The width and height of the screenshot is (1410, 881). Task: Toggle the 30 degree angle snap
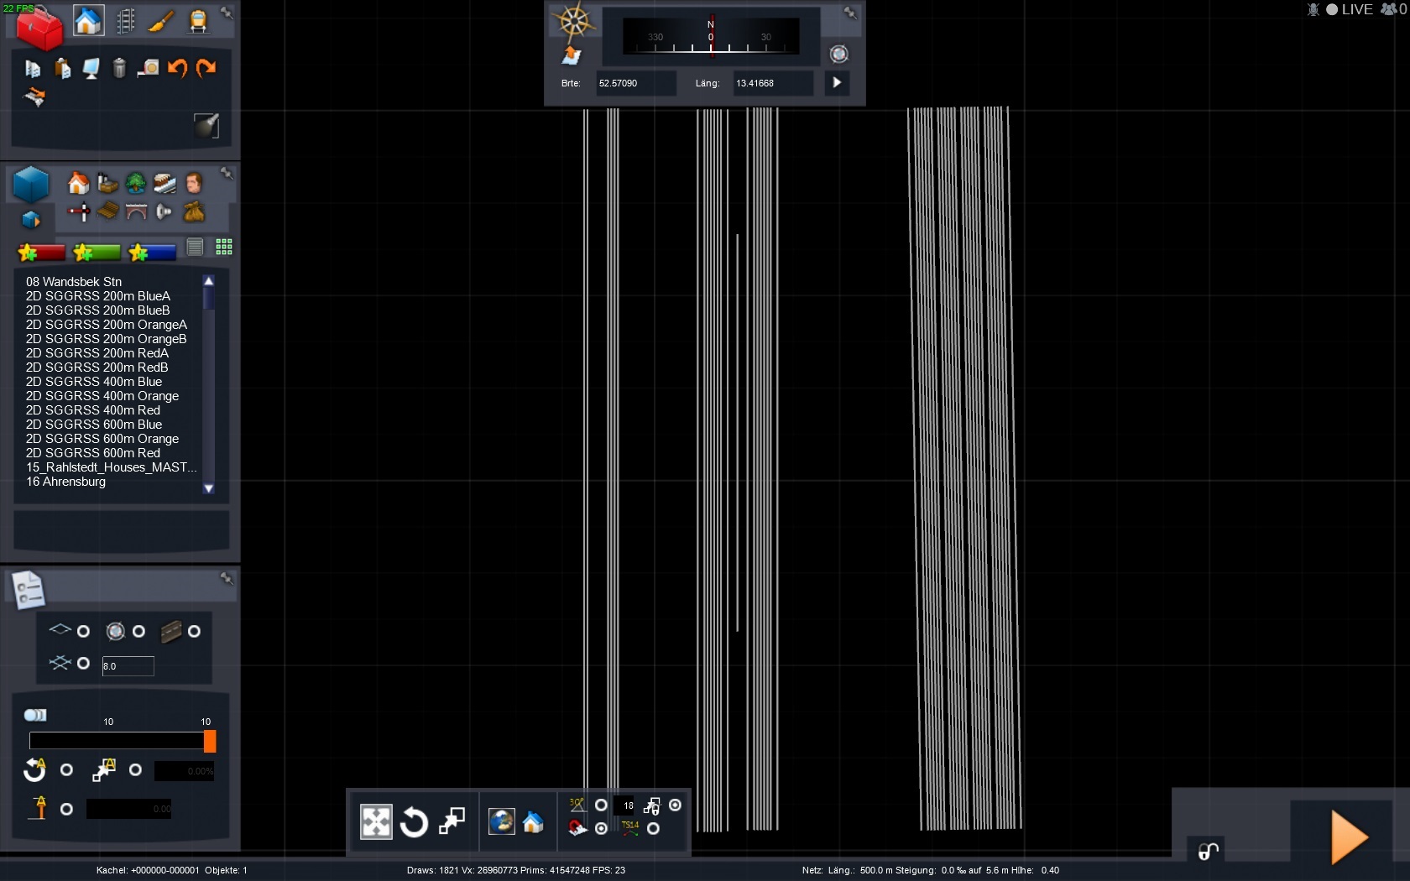601,805
